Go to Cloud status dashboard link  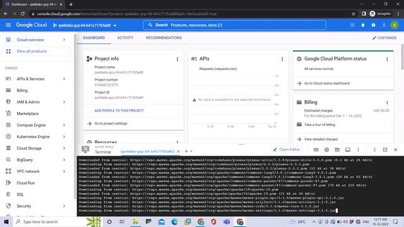point(327,83)
